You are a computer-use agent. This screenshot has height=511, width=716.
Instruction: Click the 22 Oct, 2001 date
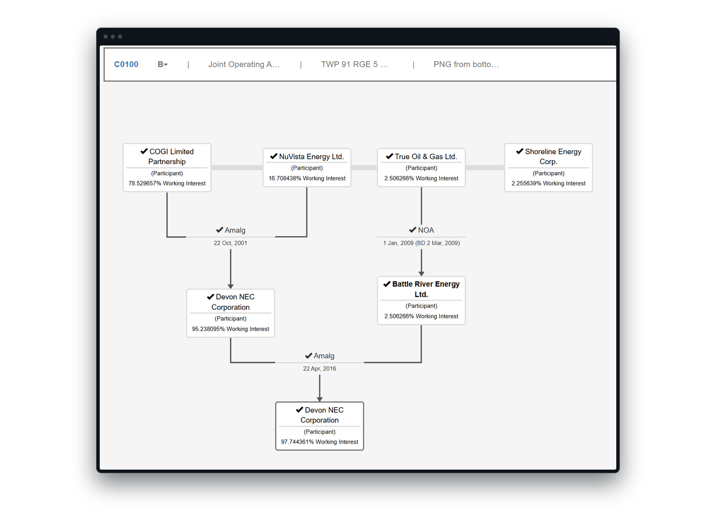[x=231, y=243]
